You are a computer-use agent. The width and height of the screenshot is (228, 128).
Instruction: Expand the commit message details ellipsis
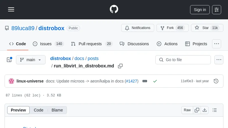click(x=145, y=81)
